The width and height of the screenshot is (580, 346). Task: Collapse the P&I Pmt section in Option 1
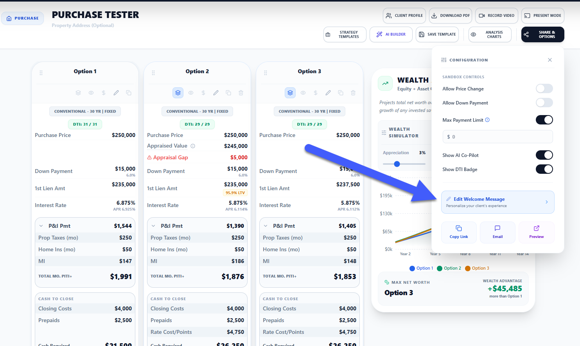(41, 226)
